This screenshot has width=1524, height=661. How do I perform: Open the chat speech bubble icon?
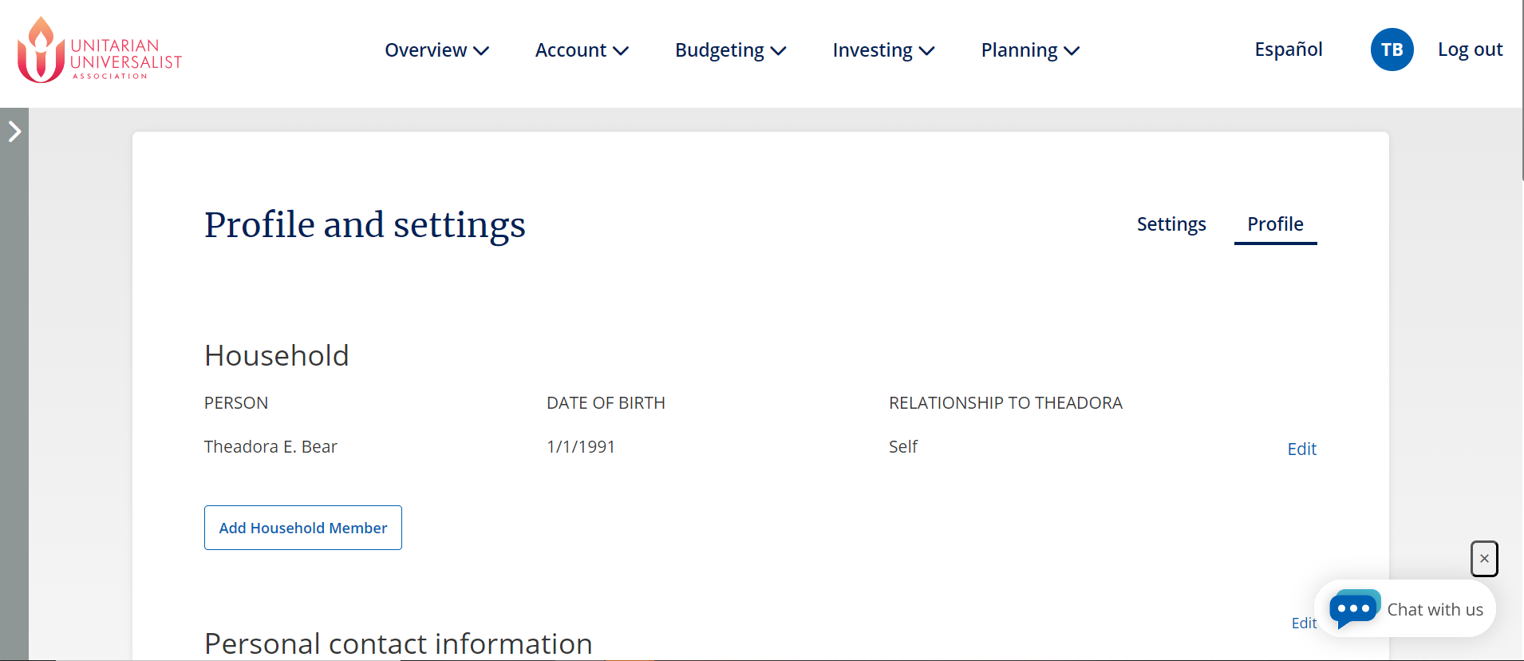(x=1354, y=609)
